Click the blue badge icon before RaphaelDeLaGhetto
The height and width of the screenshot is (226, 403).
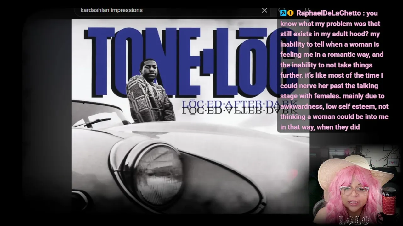point(283,13)
